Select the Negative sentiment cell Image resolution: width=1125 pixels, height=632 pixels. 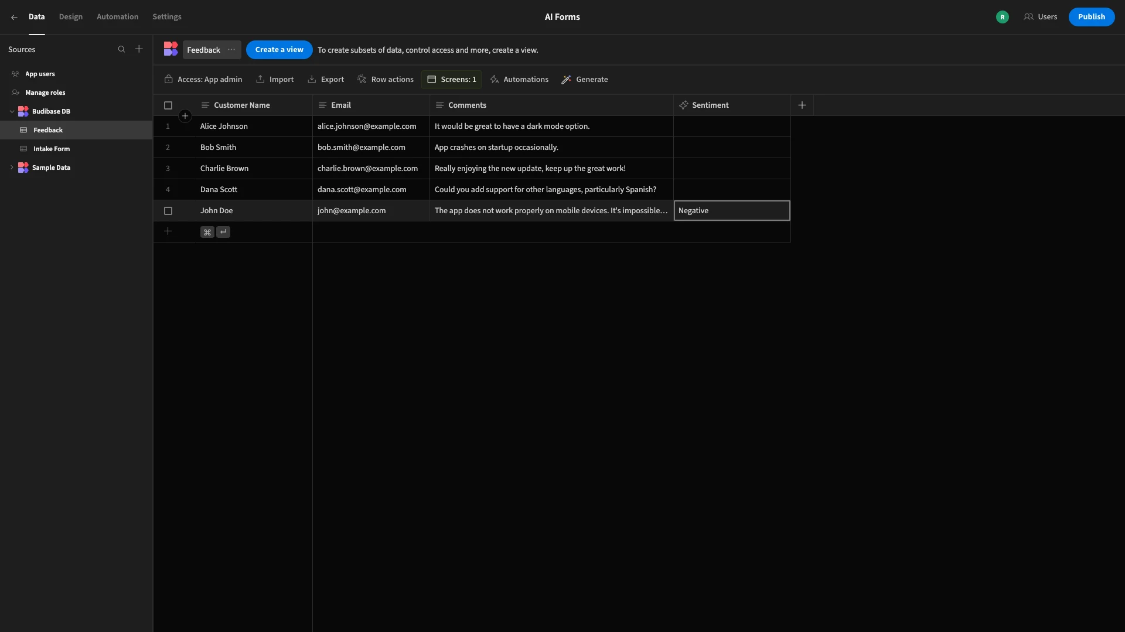click(x=732, y=211)
